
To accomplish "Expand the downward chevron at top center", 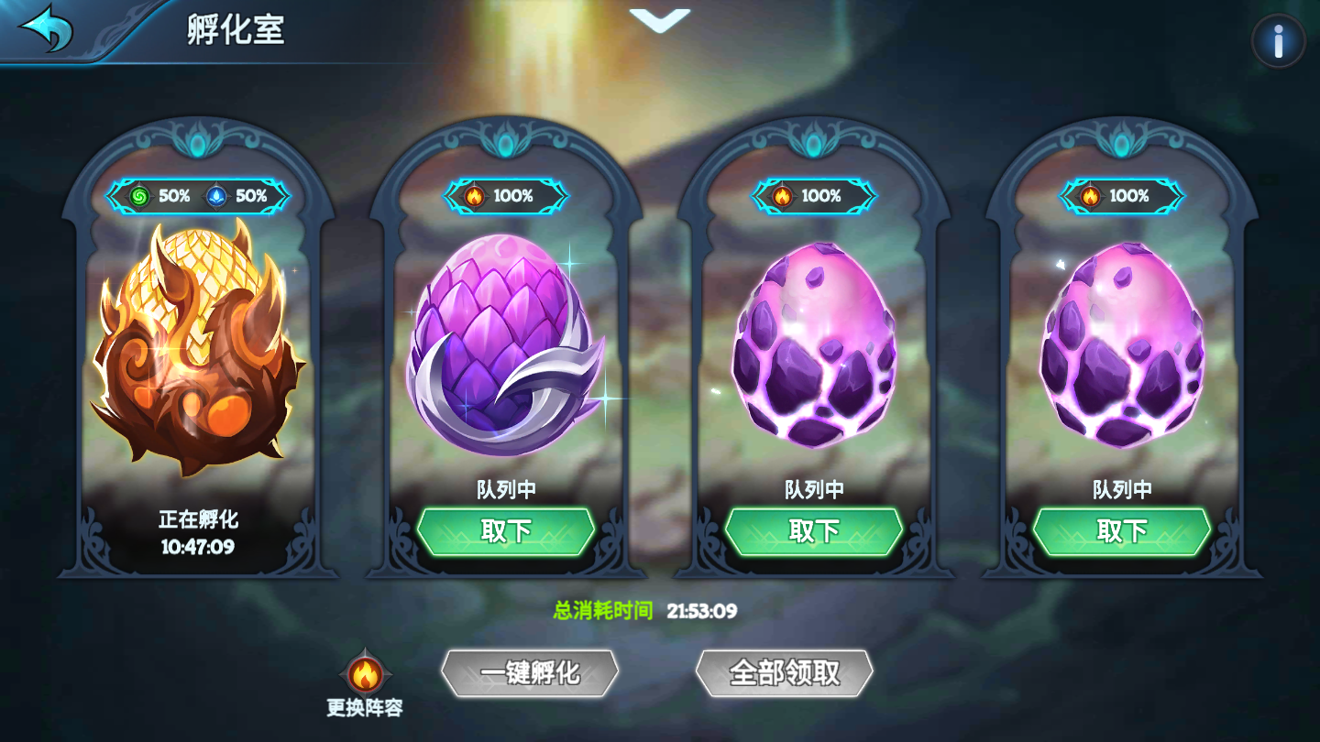I will coord(660,20).
